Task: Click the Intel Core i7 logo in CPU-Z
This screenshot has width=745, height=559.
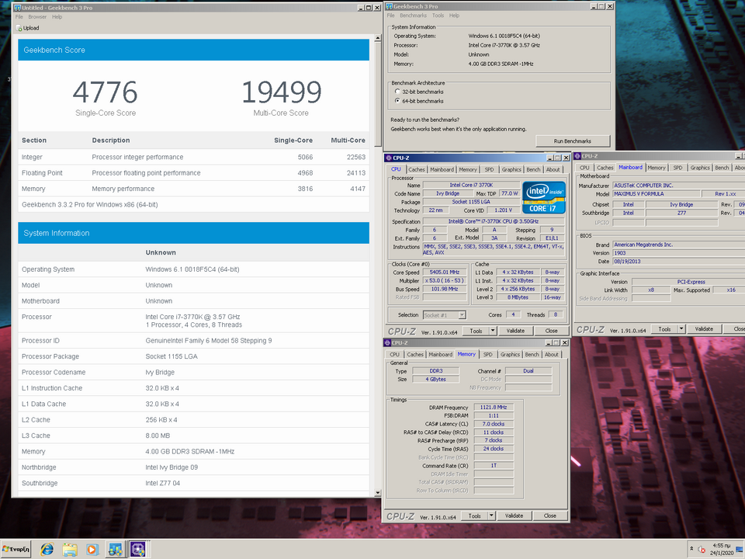Action: pos(544,197)
